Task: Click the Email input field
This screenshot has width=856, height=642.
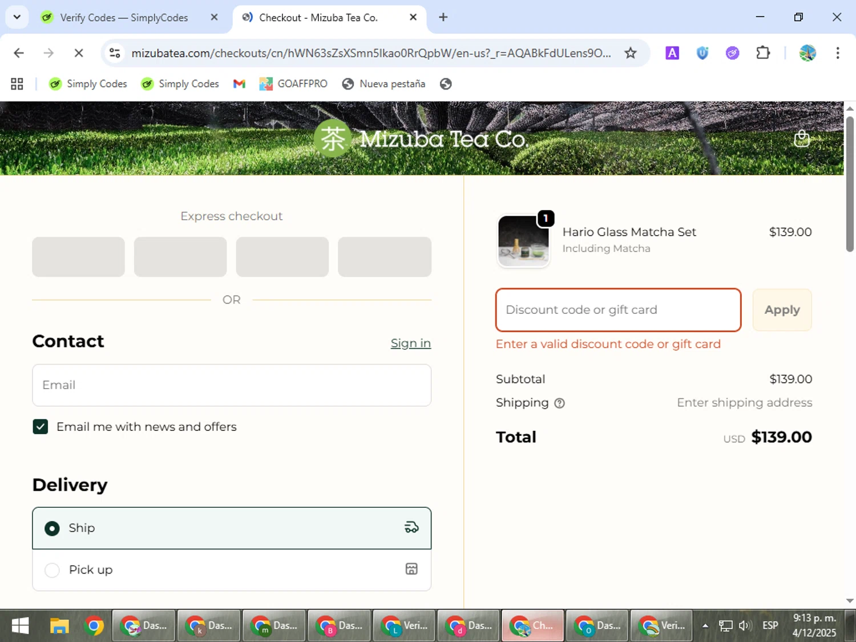Action: point(232,385)
